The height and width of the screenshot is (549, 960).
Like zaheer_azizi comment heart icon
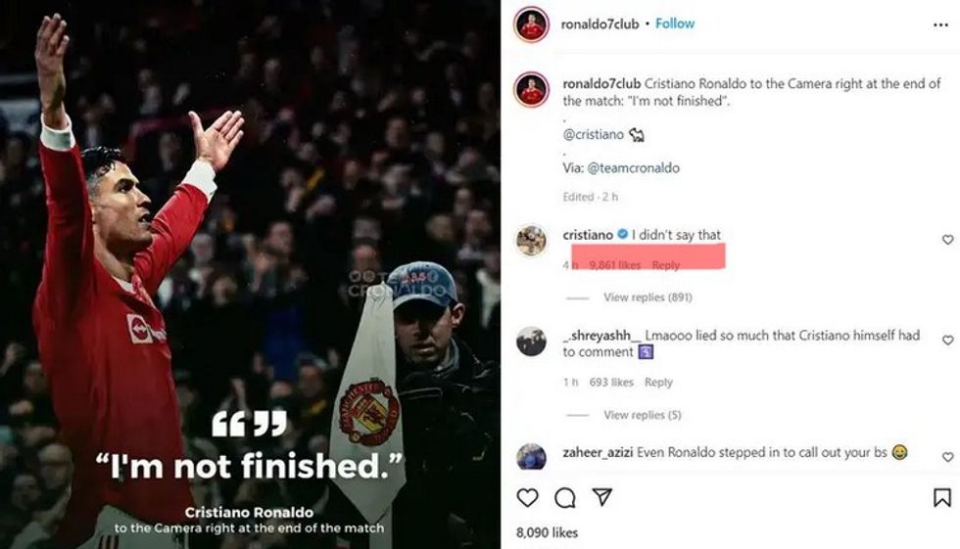coord(948,457)
